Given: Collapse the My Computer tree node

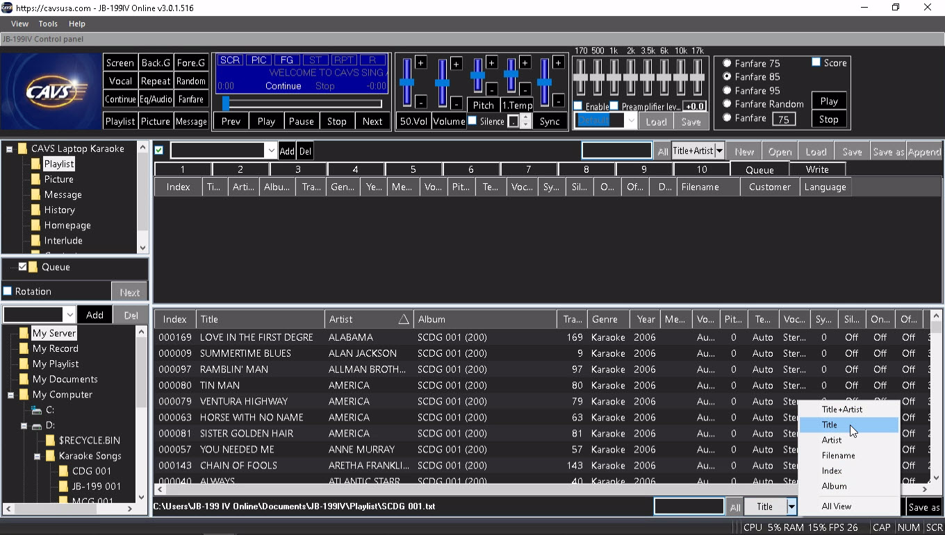Looking at the screenshot, I should point(11,395).
